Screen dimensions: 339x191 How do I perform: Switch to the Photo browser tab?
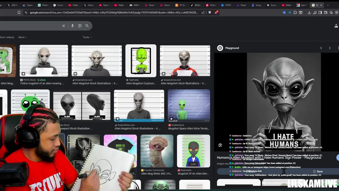pyautogui.click(x=43, y=5)
